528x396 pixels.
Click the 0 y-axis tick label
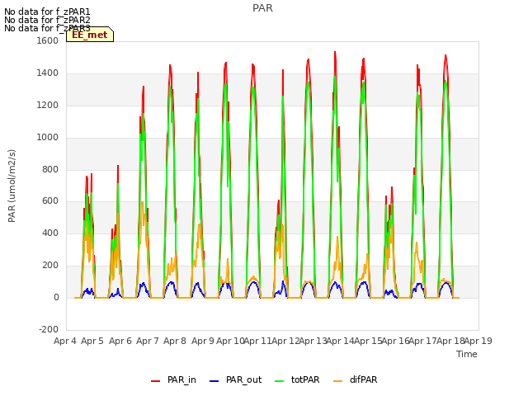pyautogui.click(x=56, y=298)
